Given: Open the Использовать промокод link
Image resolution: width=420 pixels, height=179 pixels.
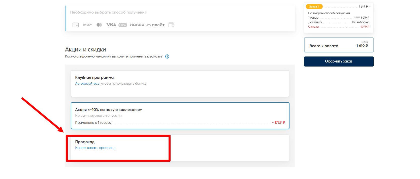Looking at the screenshot, I should coord(95,148).
